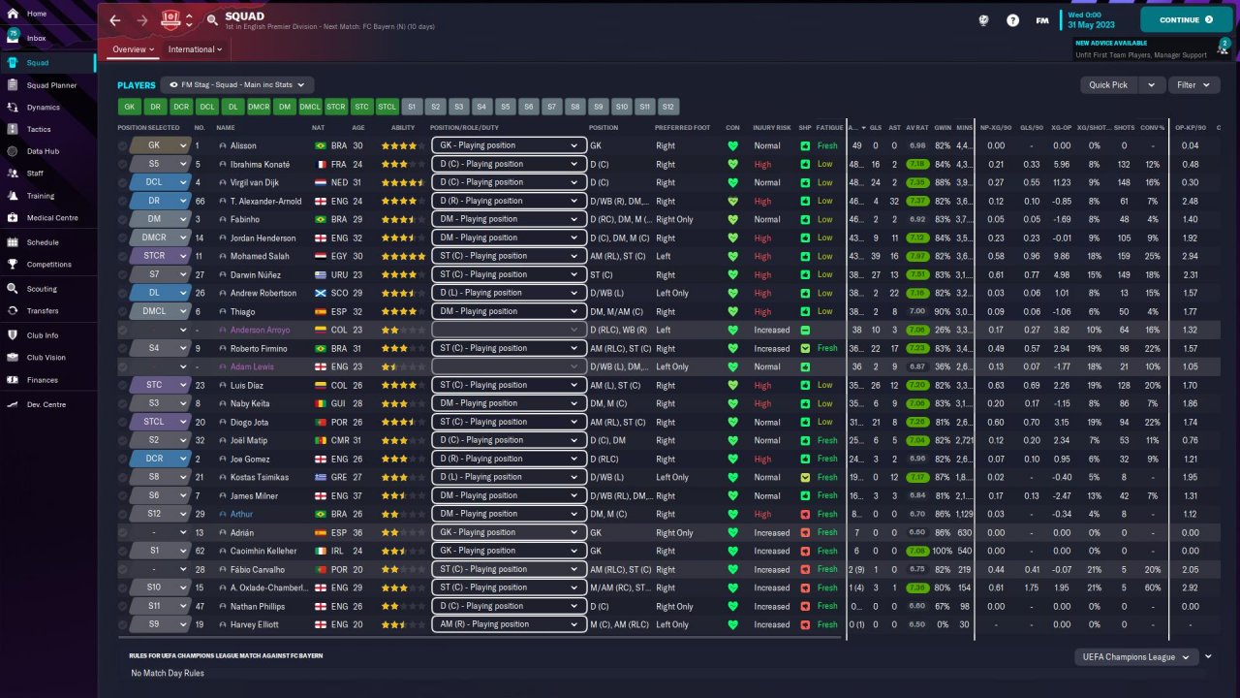Open the club switcher up-down arrows
The height and width of the screenshot is (698, 1240).
(x=189, y=19)
